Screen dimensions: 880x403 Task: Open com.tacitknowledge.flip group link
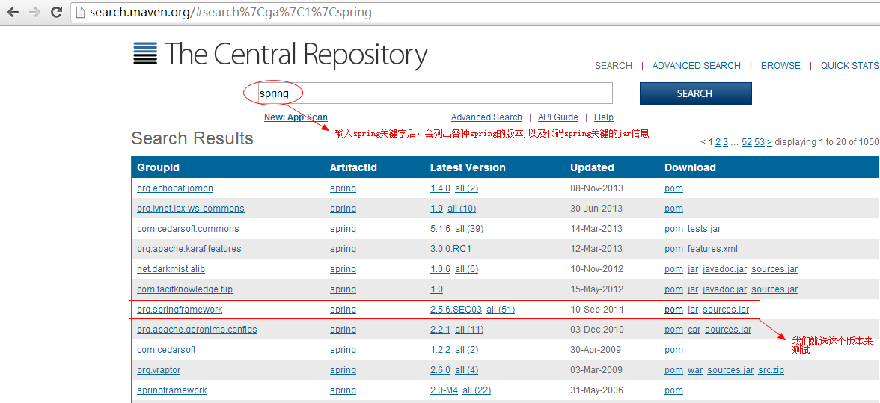click(x=185, y=289)
